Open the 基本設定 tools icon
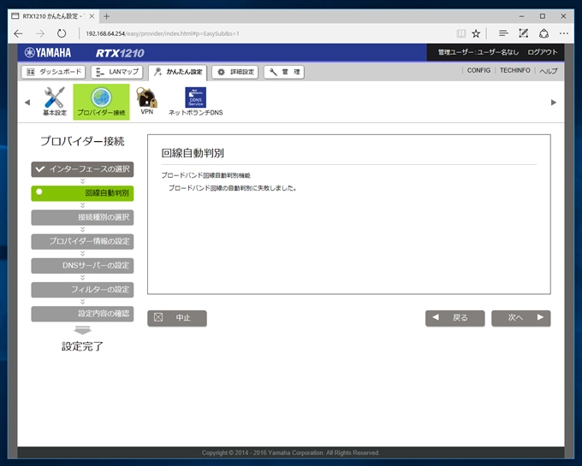Viewport: 582px width, 466px height. [x=54, y=102]
